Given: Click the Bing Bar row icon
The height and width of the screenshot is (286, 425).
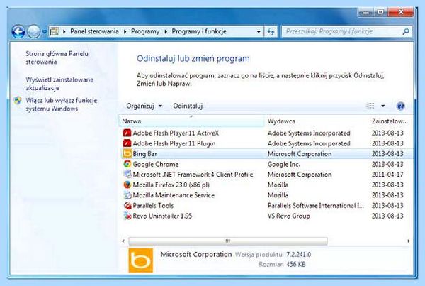Looking at the screenshot, I should point(127,154).
